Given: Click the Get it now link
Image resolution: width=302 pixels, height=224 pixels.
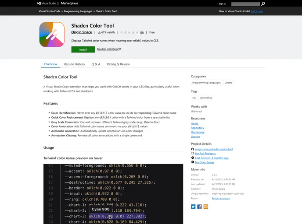Looking at the screenshot, I should click(257, 11).
